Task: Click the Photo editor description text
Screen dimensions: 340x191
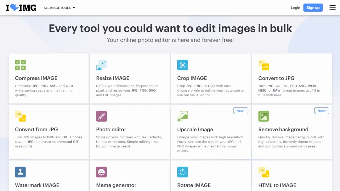Action: pyautogui.click(x=129, y=142)
